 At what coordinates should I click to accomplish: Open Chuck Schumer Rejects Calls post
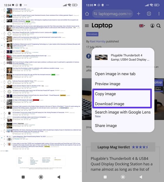point(26,86)
